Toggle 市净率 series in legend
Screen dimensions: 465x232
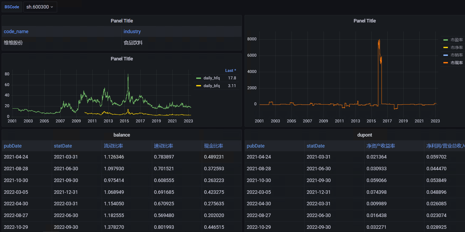click(457, 48)
